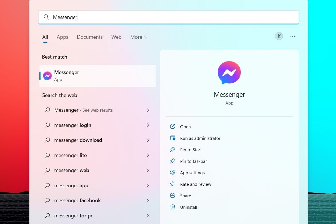Open App settings for Messenger
This screenshot has width=336, height=224.
click(x=192, y=173)
